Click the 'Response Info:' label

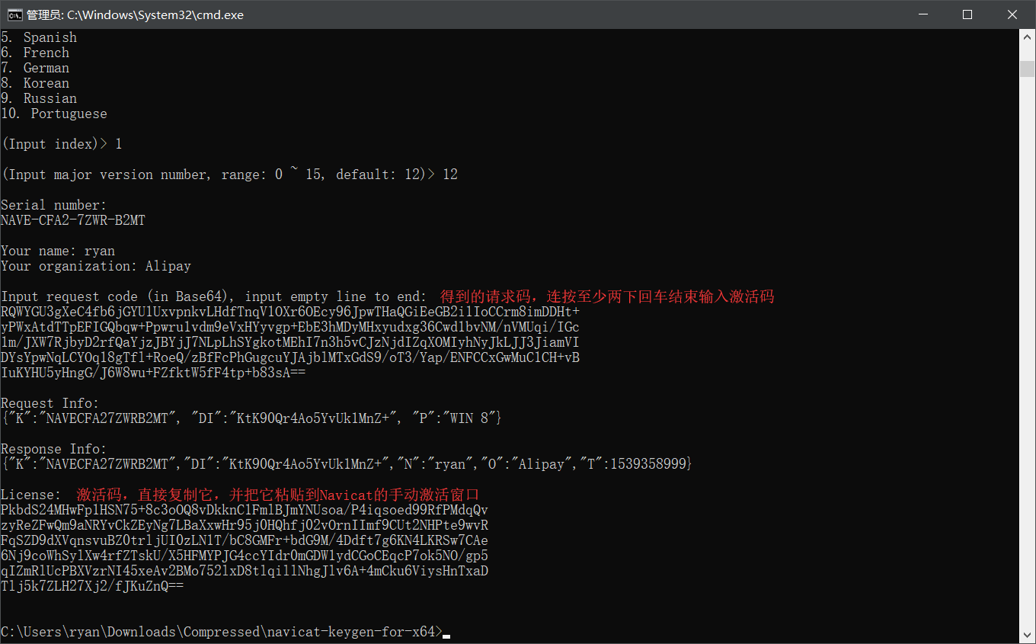(54, 449)
